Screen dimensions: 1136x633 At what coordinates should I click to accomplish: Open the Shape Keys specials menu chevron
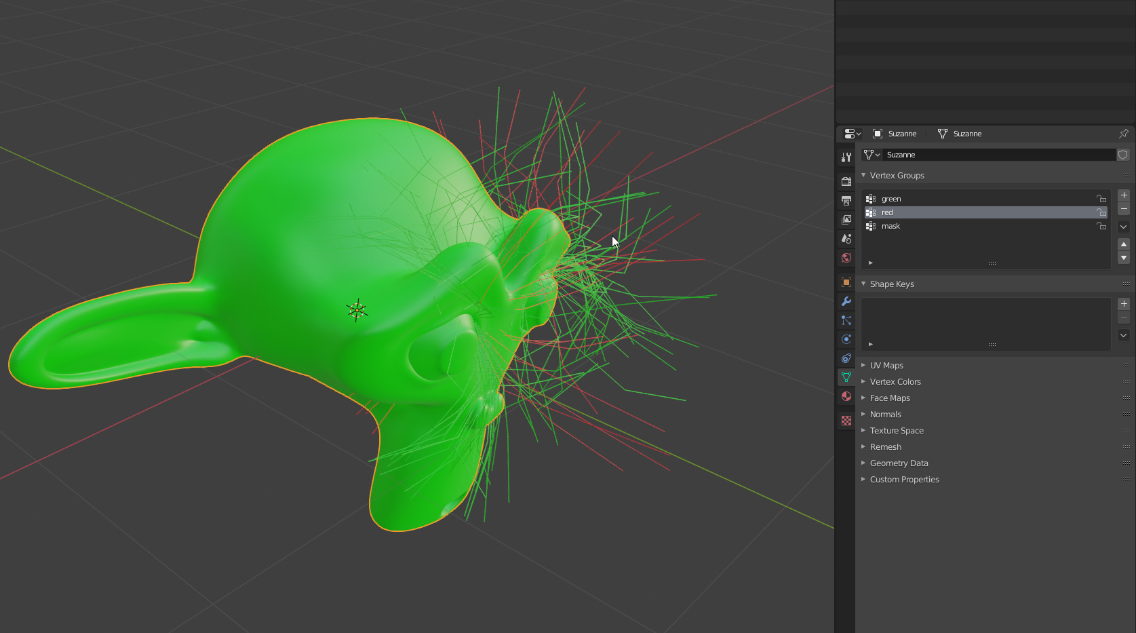click(1124, 335)
